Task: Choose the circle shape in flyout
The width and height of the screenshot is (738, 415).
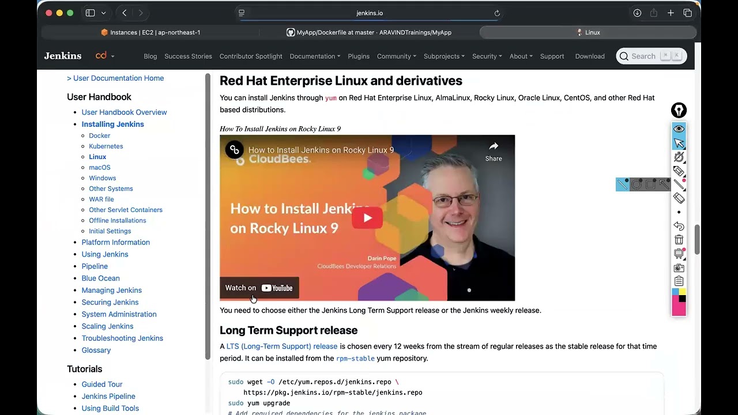Action: tap(637, 184)
